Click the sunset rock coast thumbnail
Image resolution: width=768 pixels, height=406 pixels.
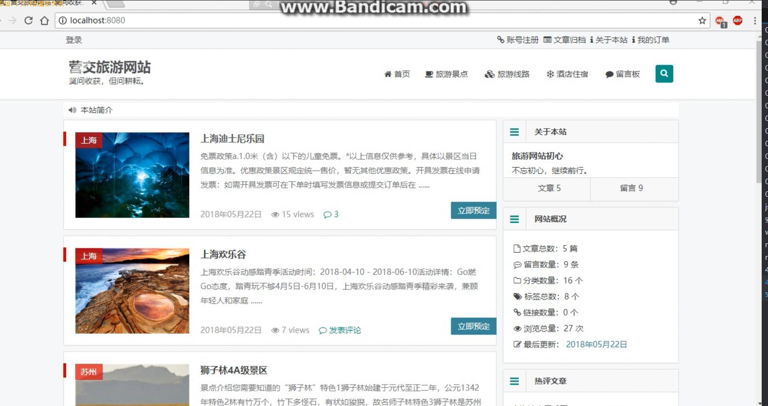(x=132, y=291)
